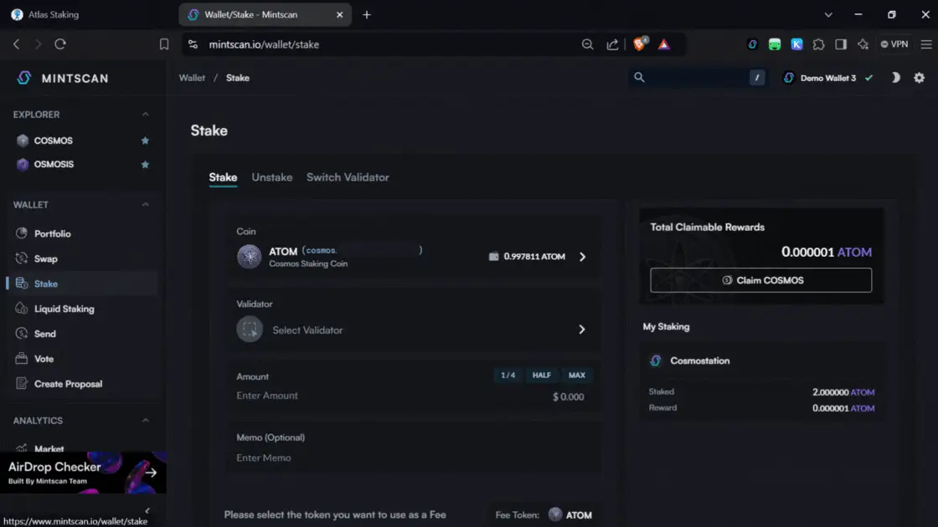
Task: Collapse the WALLET section
Action: tap(145, 205)
